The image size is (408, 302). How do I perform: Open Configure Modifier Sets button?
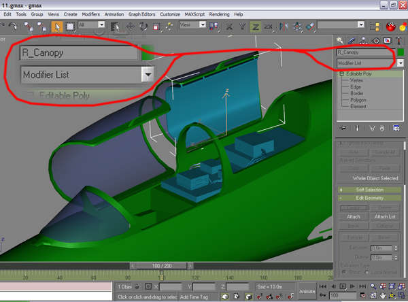click(396, 128)
